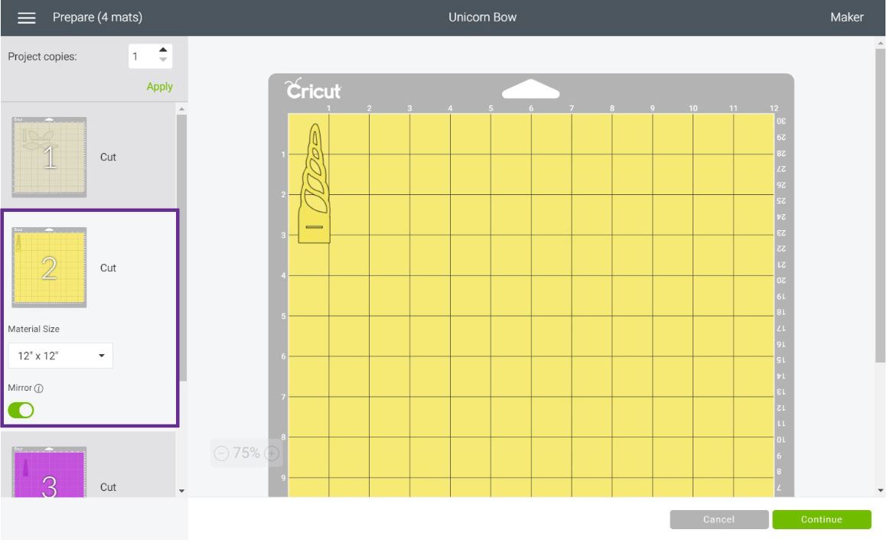Screen dimensions: 887x546
Task: Click the 'Mirror' label text
Action: [20, 388]
